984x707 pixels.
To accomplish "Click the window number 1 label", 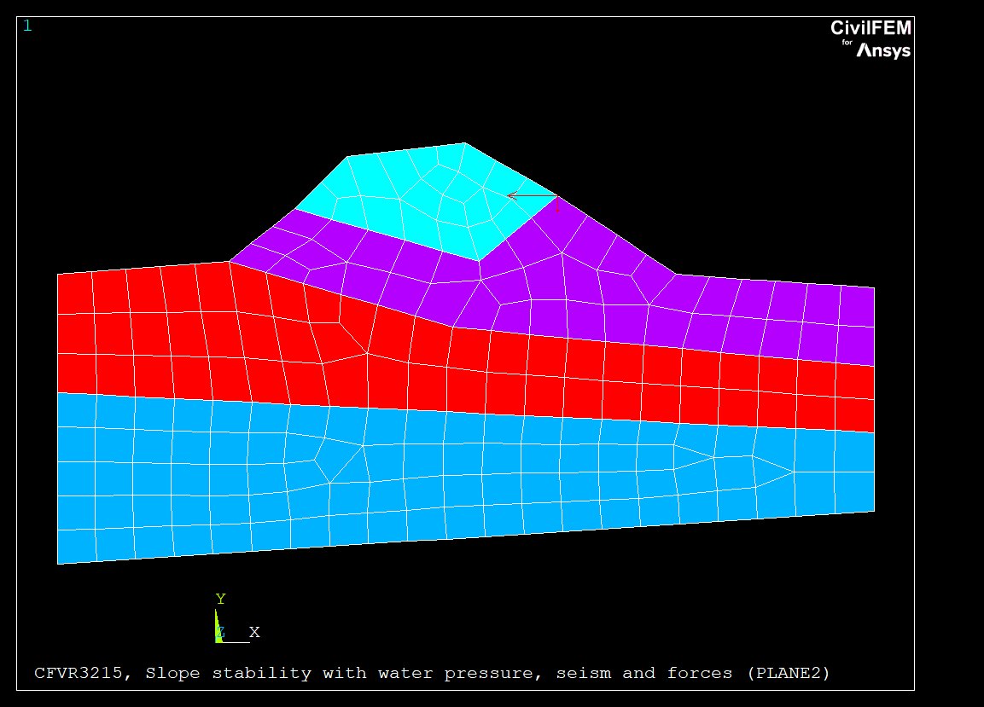I will coord(27,26).
